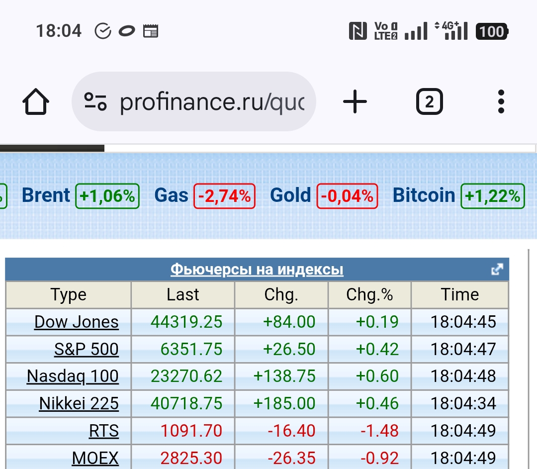Tap the NFC status bar icon
This screenshot has width=537, height=469.
click(358, 31)
